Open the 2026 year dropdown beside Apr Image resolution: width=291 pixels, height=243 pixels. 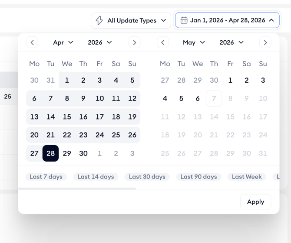(x=99, y=42)
